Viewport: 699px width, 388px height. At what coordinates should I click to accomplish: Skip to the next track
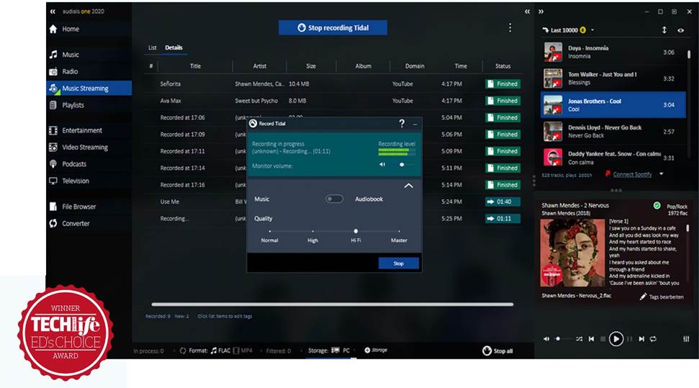tap(641, 339)
